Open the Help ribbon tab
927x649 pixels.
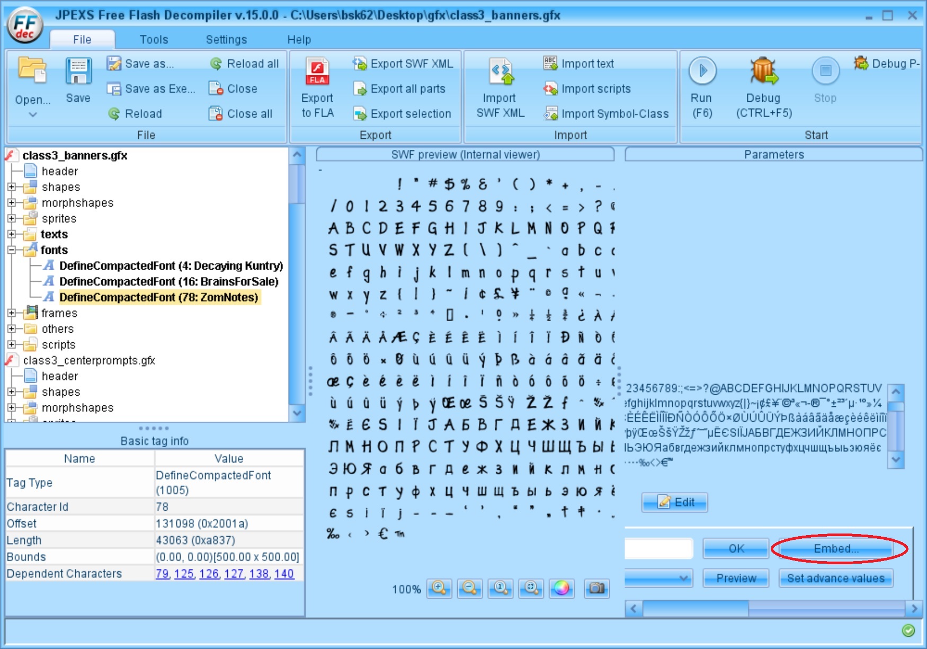(x=299, y=40)
